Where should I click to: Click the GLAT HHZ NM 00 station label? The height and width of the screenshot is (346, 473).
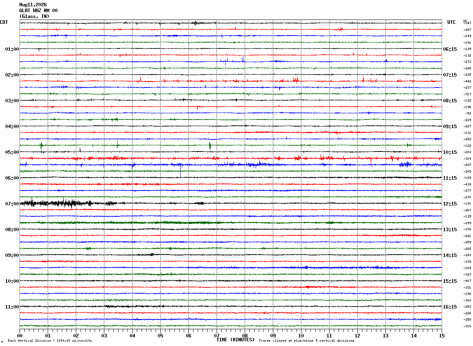tap(38, 11)
